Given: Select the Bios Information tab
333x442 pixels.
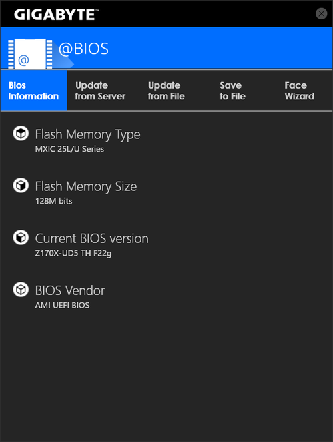Looking at the screenshot, I should point(34,91).
